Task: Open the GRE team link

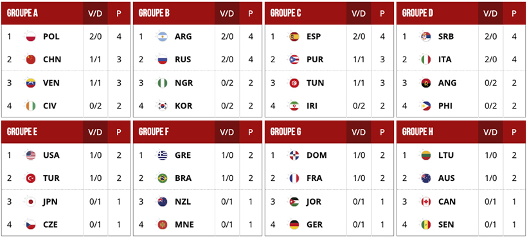Action: tap(183, 155)
